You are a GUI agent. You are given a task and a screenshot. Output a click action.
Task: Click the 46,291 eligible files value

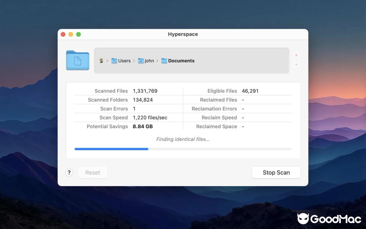pos(250,91)
